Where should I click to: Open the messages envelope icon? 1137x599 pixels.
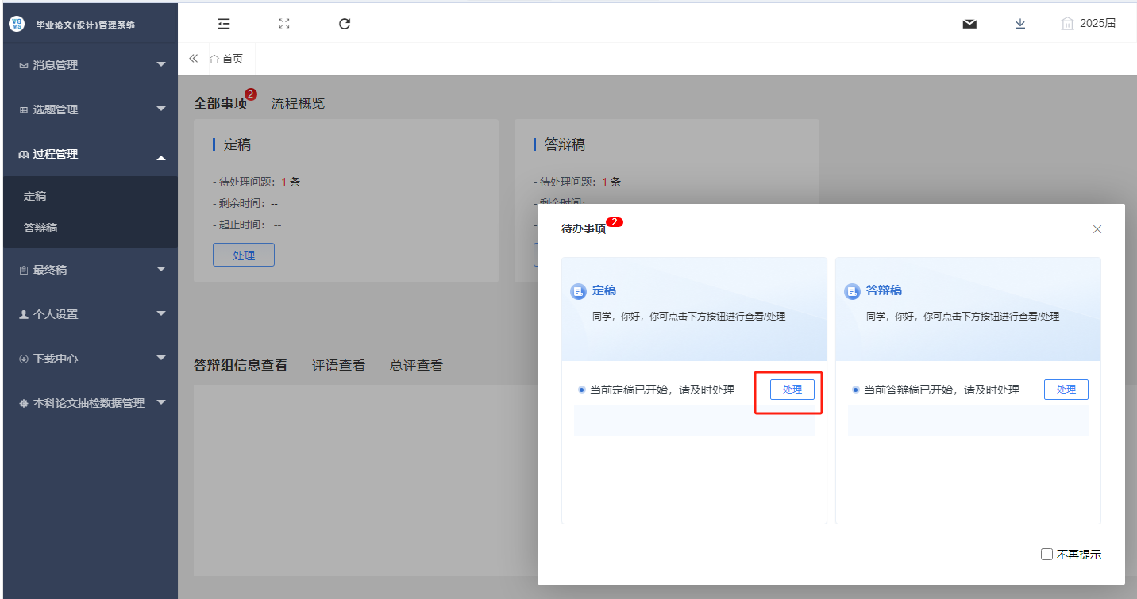969,24
